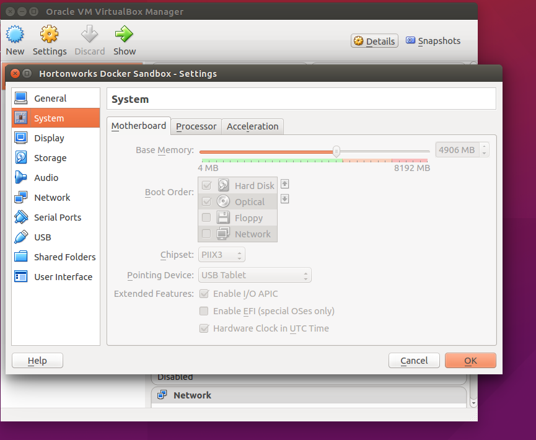This screenshot has width=536, height=440.
Task: Toggle Enable I/O APIC checkbox
Action: click(204, 294)
